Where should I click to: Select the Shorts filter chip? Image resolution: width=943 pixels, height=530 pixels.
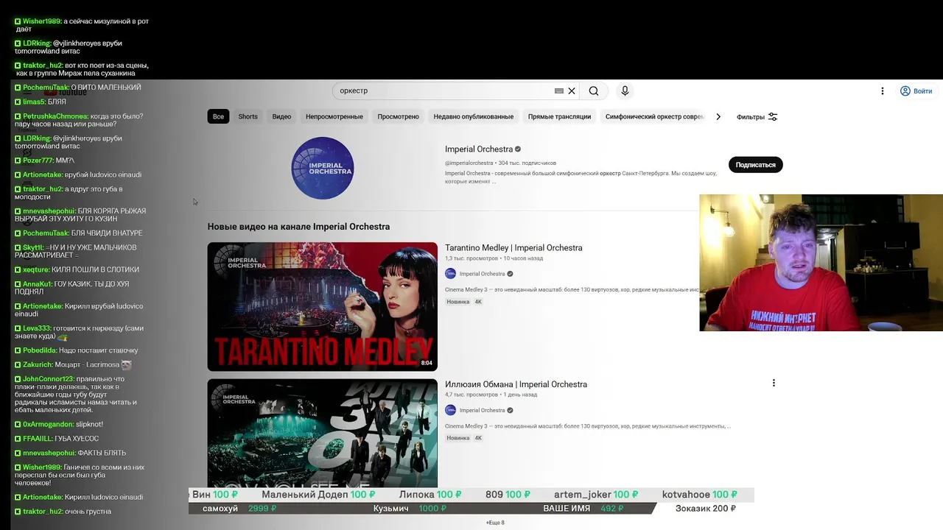click(248, 116)
